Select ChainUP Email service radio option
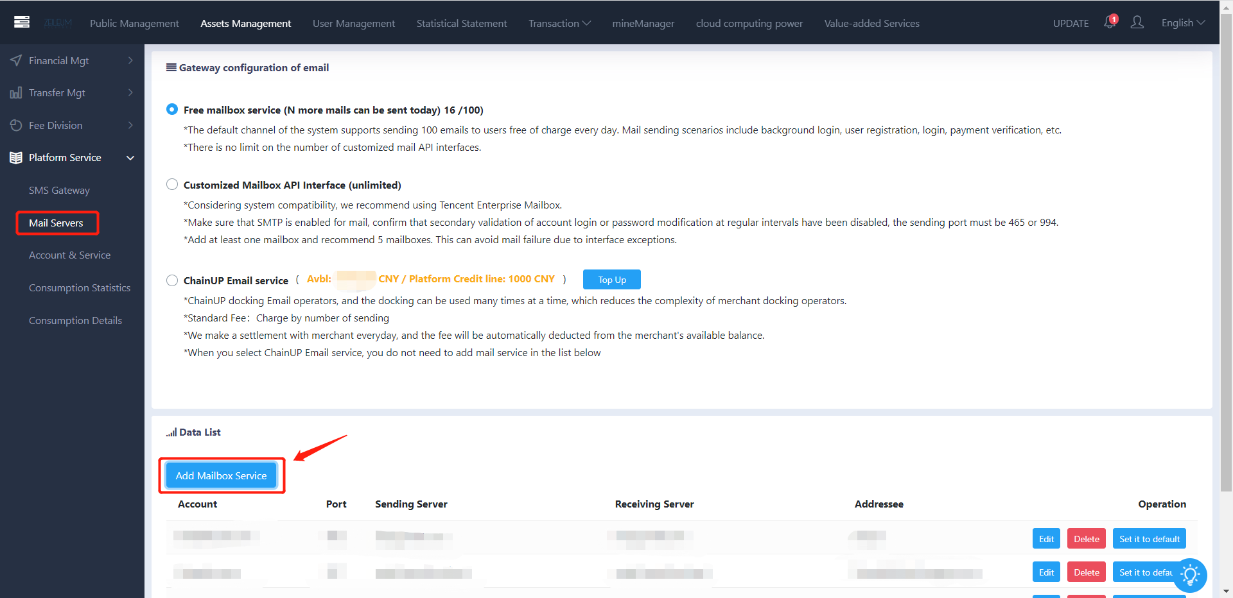This screenshot has height=598, width=1233. click(172, 280)
